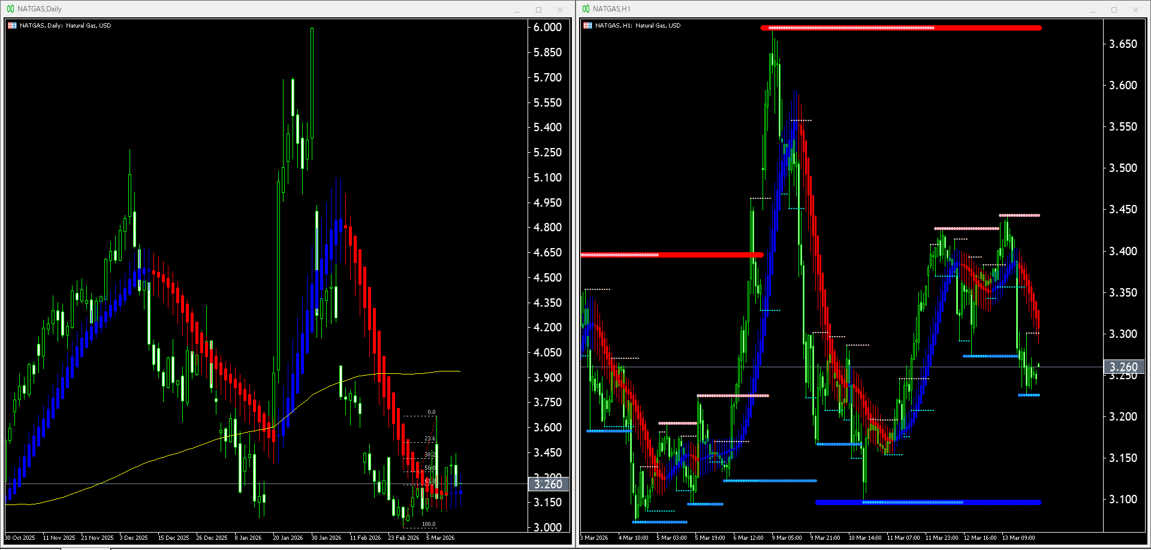Click the '11 Mar 23:00' label on H1 time axis
Screen dimensions: 1151x550
coord(942,538)
